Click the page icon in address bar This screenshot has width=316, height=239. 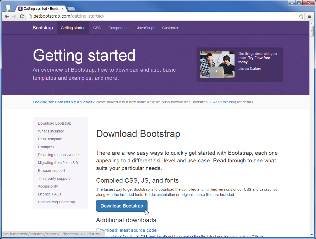click(30, 16)
